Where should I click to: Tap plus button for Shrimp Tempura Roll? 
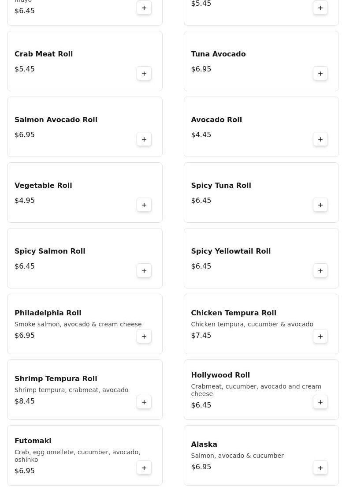(x=144, y=402)
